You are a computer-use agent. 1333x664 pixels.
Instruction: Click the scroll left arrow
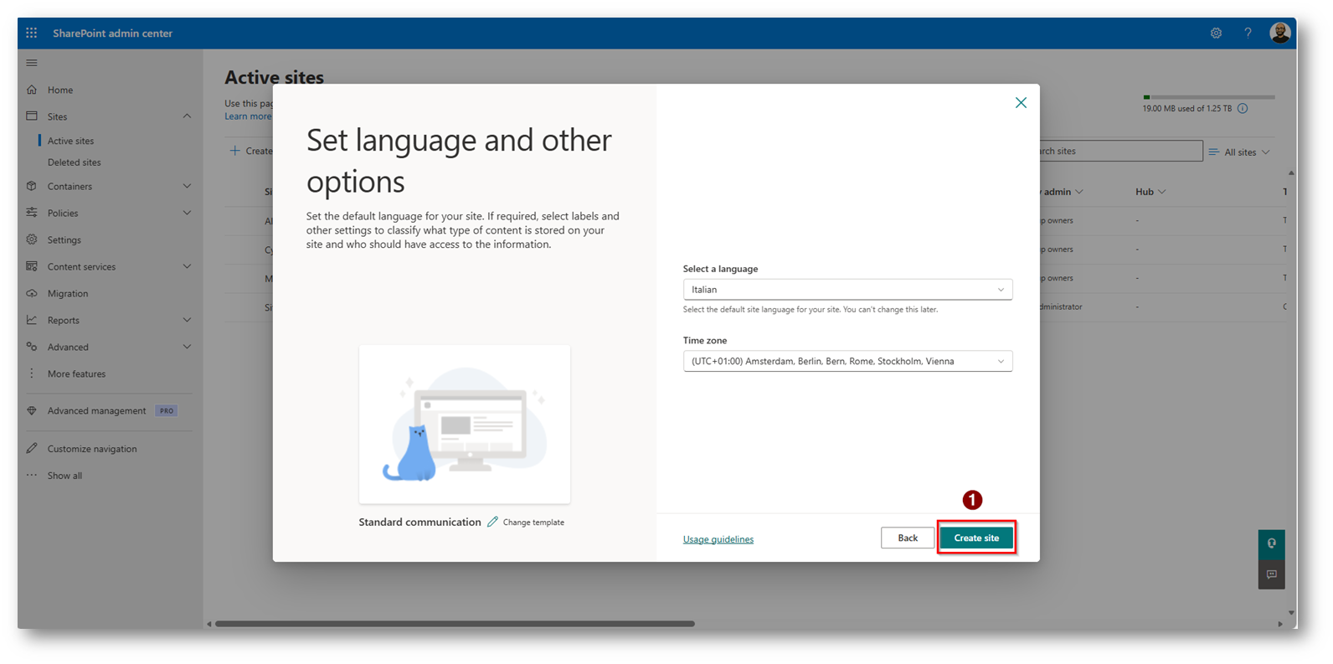click(x=209, y=624)
